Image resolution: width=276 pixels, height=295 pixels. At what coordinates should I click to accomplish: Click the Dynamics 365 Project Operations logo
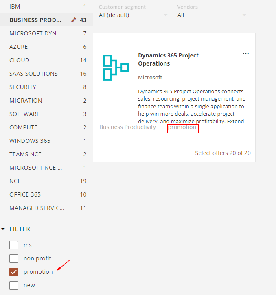[116, 68]
